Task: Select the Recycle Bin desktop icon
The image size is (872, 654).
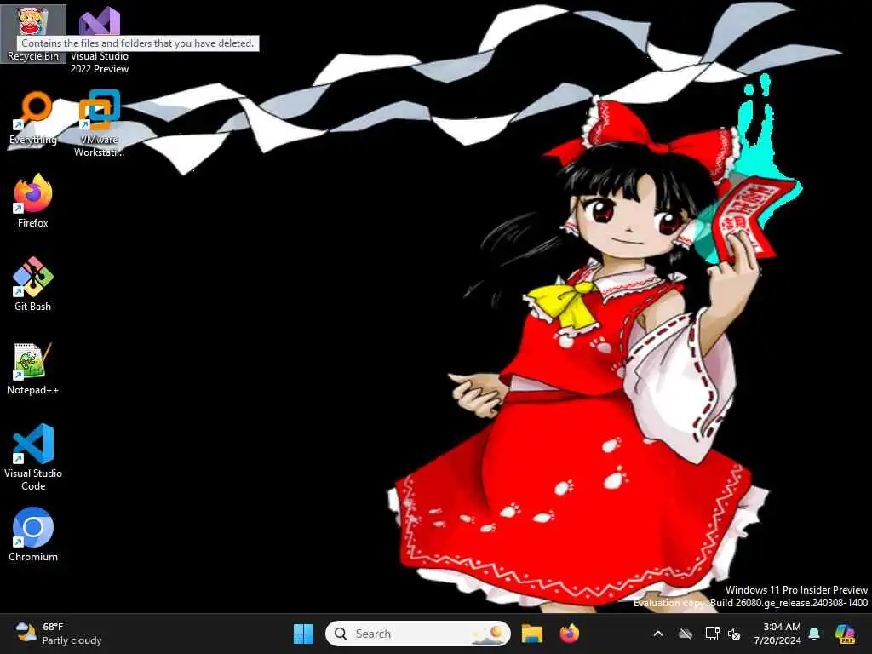Action: point(33,33)
